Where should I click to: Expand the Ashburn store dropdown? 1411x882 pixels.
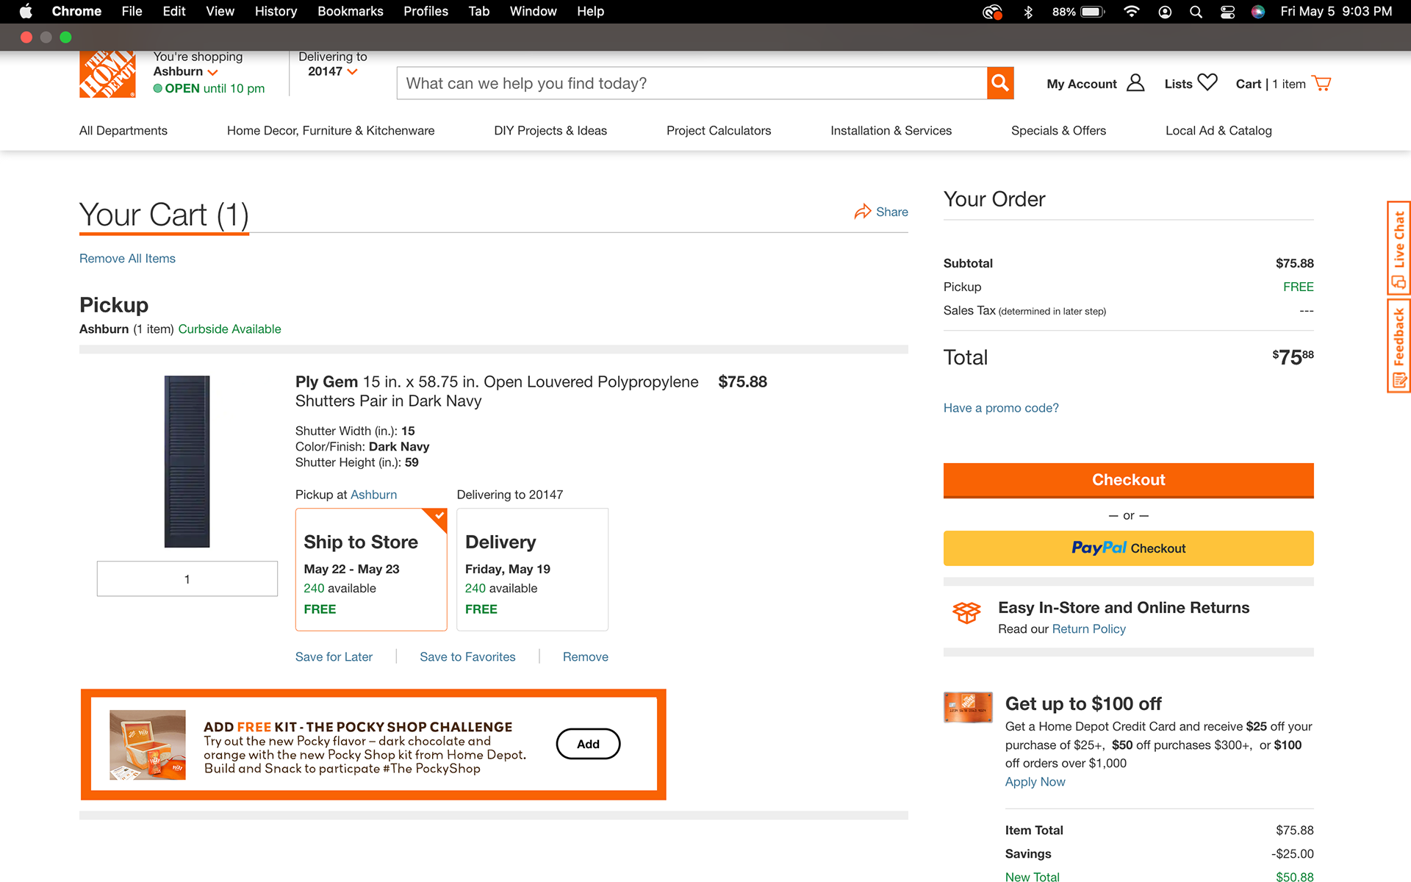tap(186, 71)
